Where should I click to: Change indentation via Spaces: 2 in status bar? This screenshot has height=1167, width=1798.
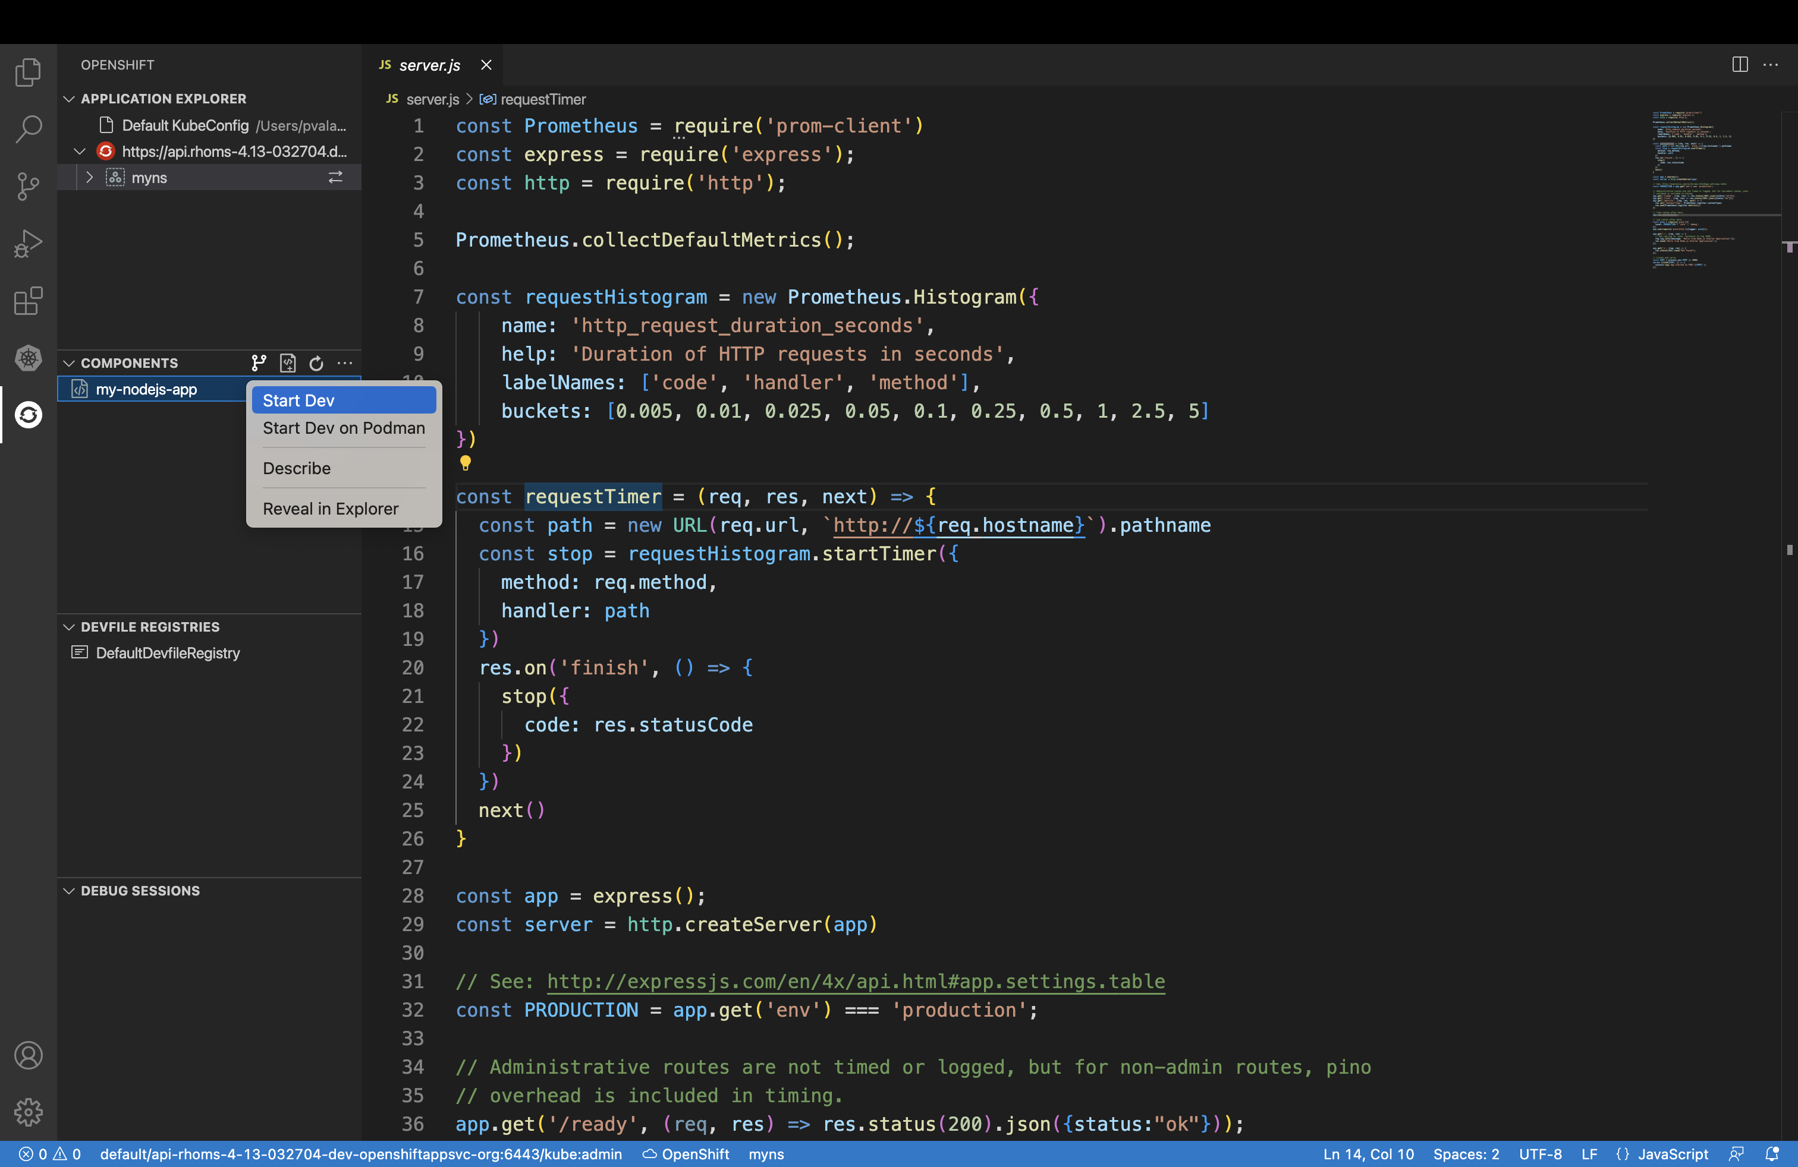pyautogui.click(x=1466, y=1154)
